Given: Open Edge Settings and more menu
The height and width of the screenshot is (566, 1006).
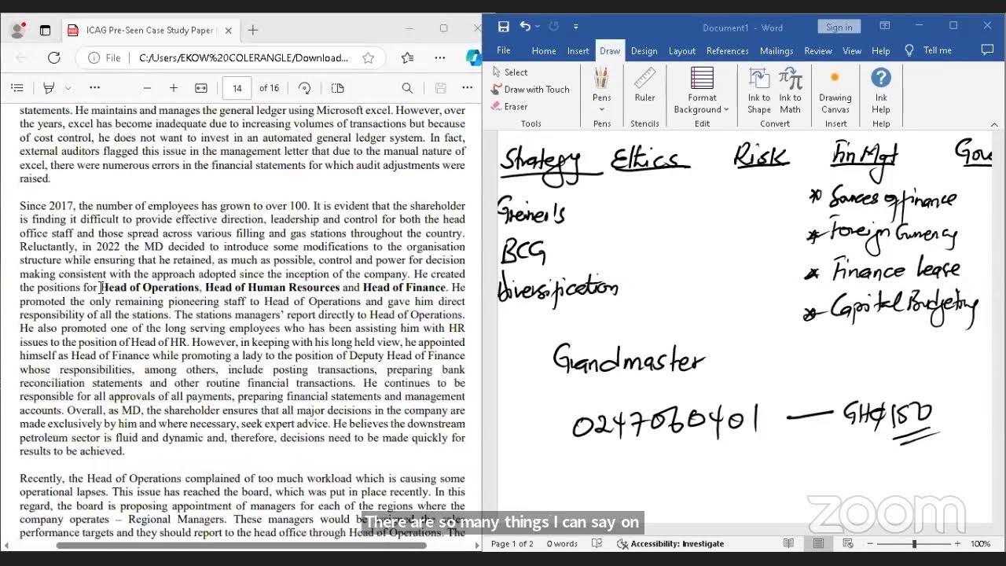Looking at the screenshot, I should click(x=440, y=57).
